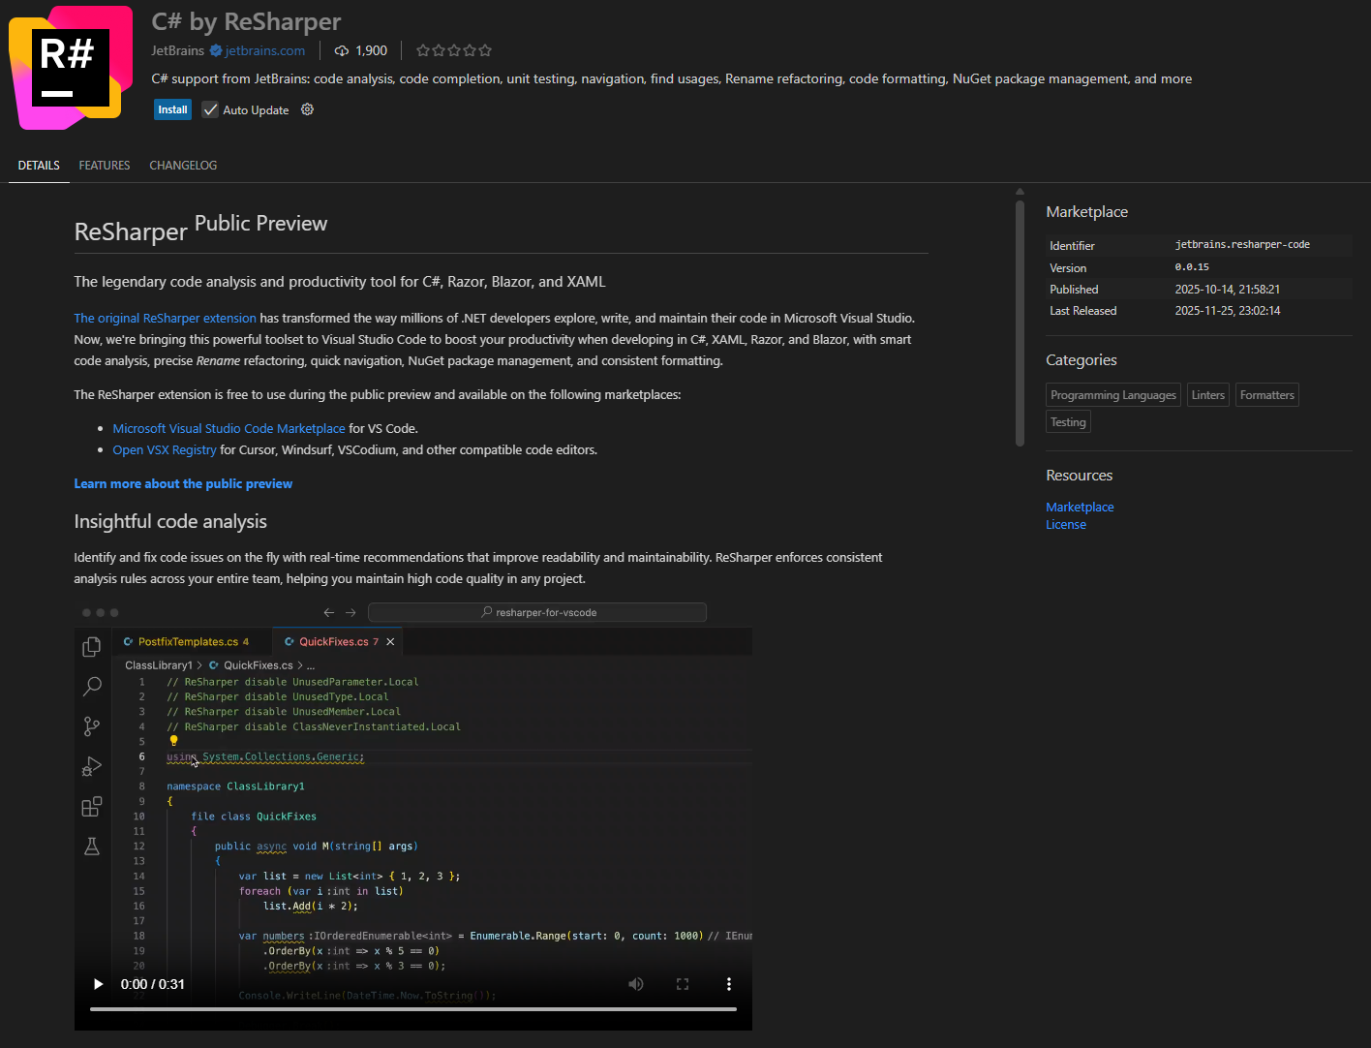
Task: Install the C# by ReSharper extension
Action: pyautogui.click(x=172, y=109)
